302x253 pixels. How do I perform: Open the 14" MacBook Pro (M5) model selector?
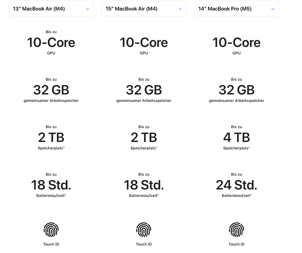(236, 9)
